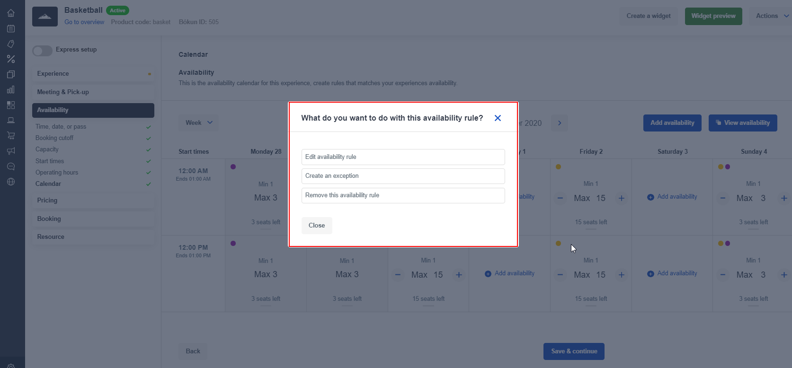This screenshot has width=792, height=368.
Task: Expand the Week view dropdown
Action: pyautogui.click(x=199, y=123)
